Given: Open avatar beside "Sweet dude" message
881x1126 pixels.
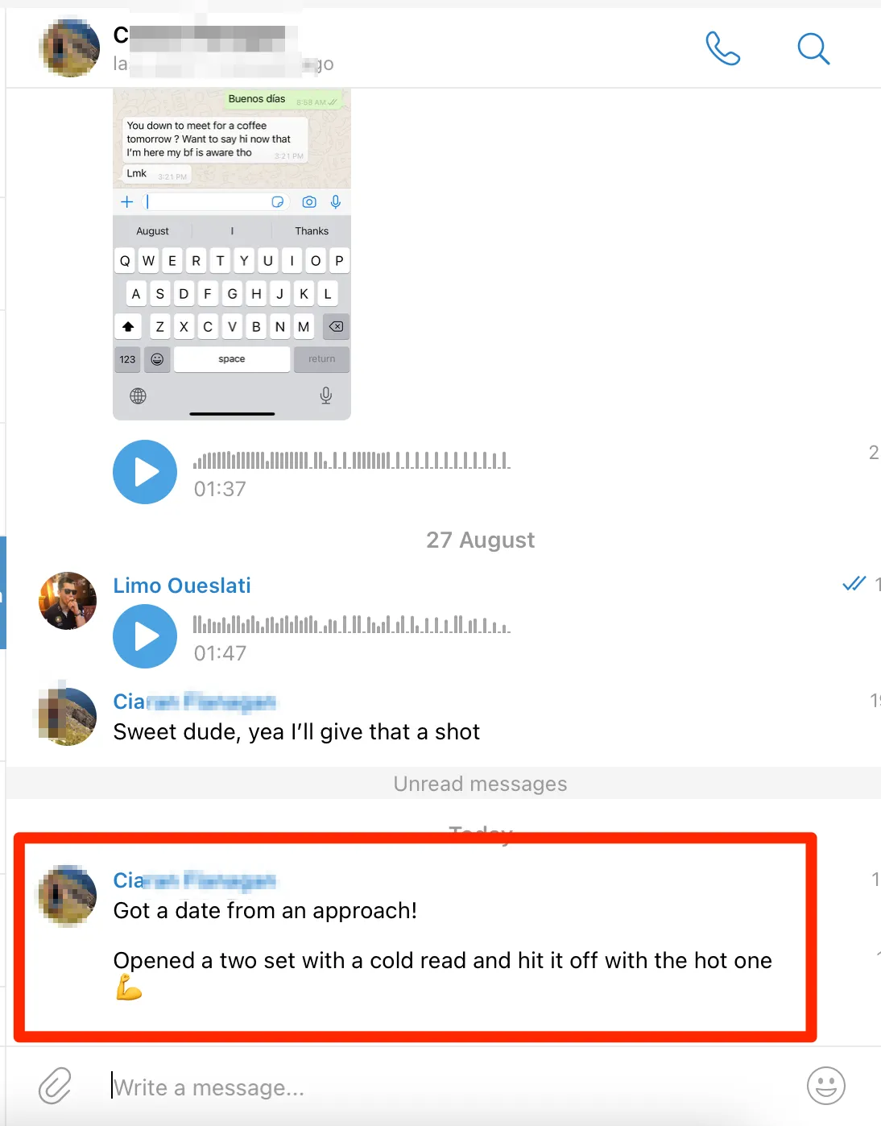Looking at the screenshot, I should 68,717.
